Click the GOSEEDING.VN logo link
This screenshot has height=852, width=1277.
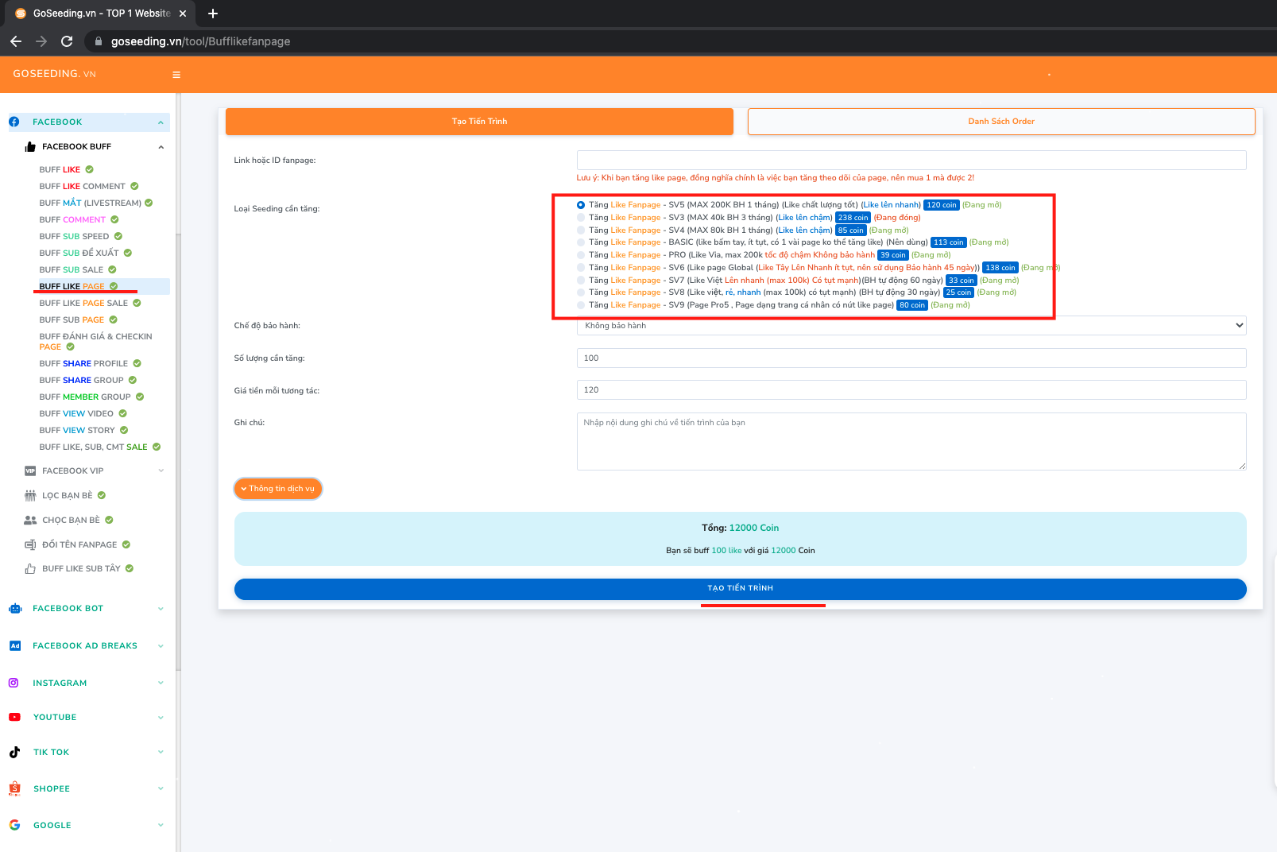[54, 74]
